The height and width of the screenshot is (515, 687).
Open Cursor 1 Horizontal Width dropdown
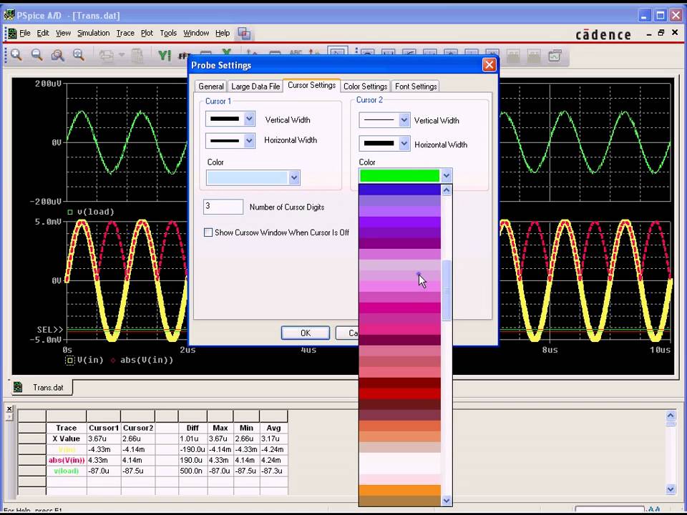(249, 141)
